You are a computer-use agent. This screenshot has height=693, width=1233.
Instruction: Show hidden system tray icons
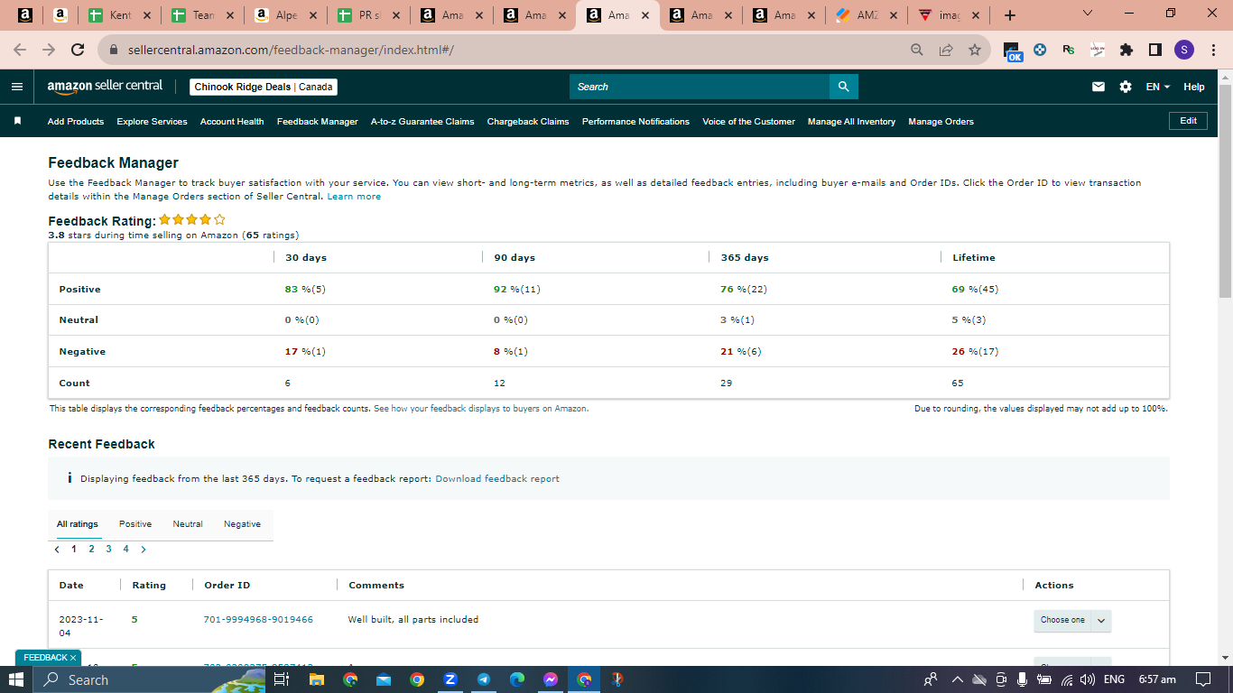[x=958, y=679]
